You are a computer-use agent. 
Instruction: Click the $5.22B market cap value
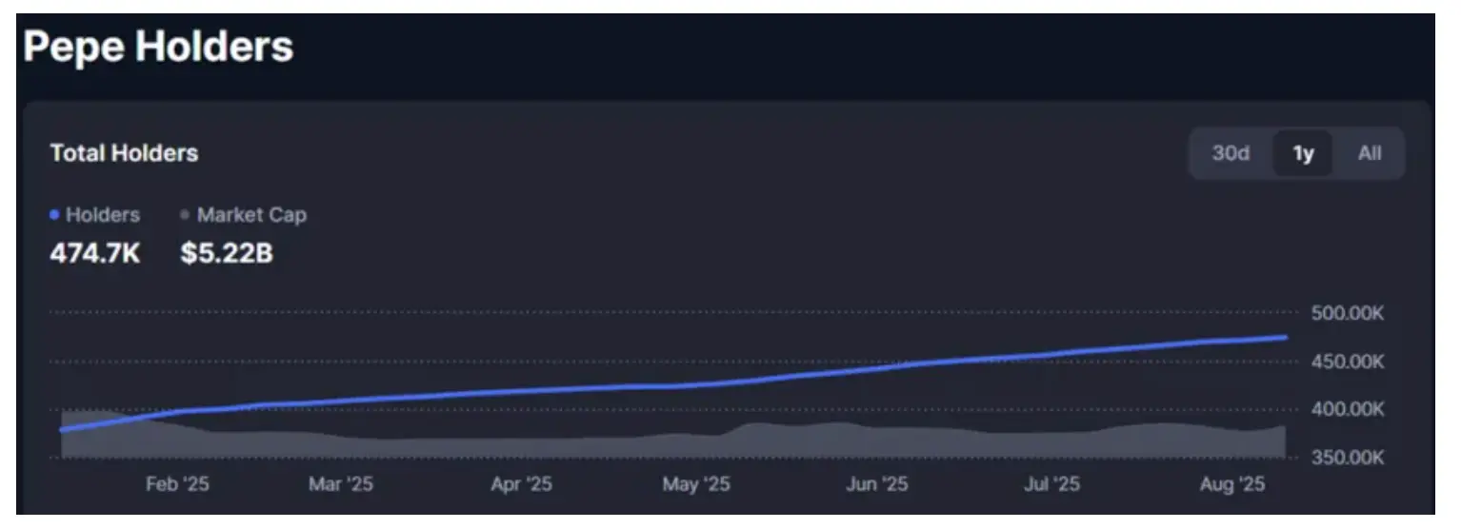coord(227,254)
